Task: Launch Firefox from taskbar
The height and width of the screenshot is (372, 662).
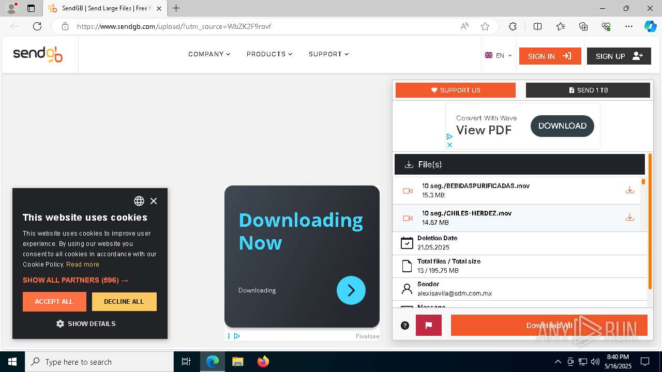Action: coord(263,362)
